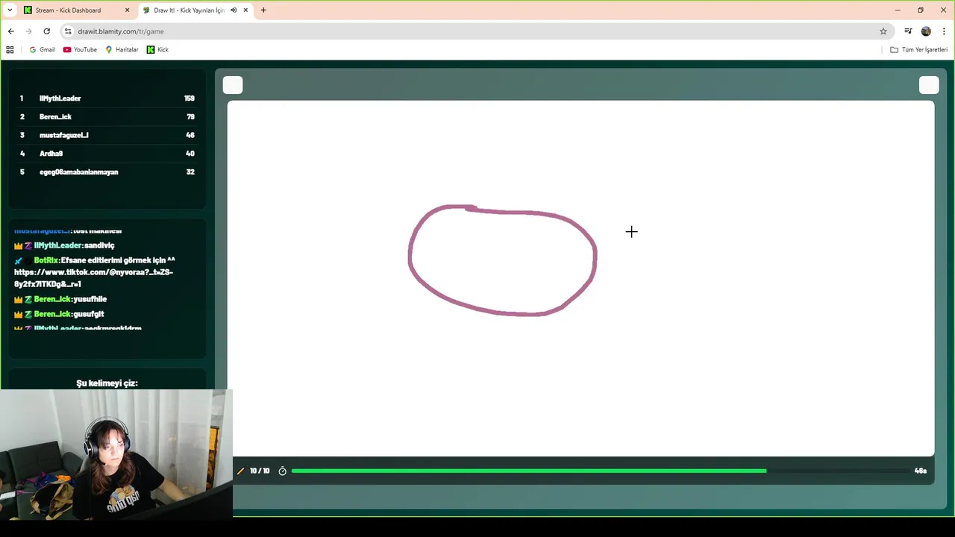Click the pencil round icon

240,471
